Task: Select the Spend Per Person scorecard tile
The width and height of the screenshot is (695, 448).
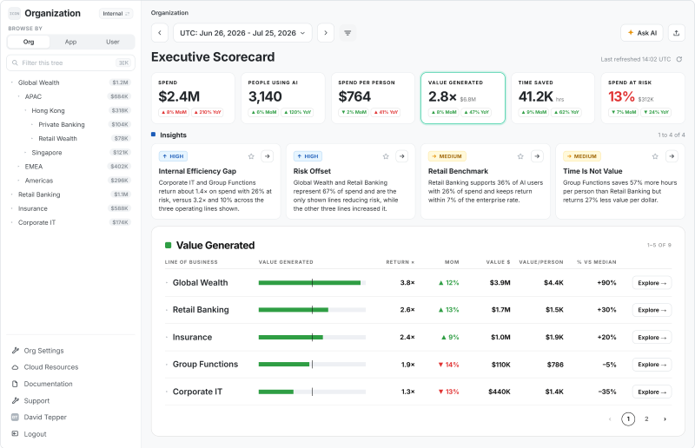Action: pos(373,98)
